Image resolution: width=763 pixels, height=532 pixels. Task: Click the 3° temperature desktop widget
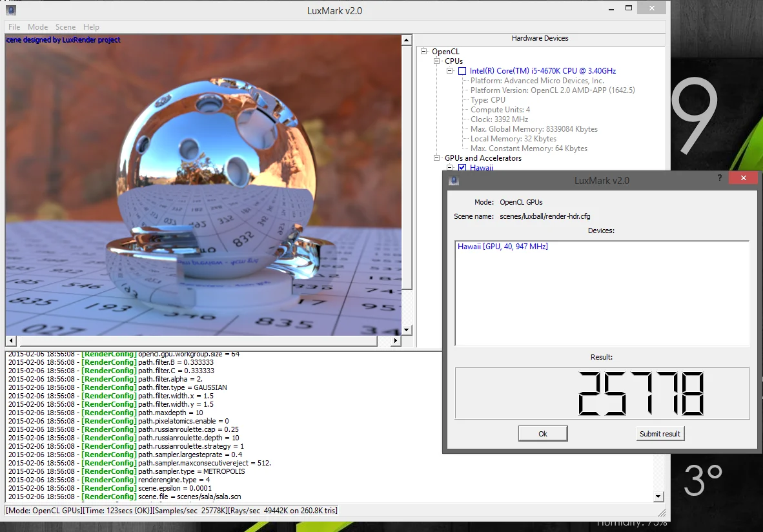point(703,480)
